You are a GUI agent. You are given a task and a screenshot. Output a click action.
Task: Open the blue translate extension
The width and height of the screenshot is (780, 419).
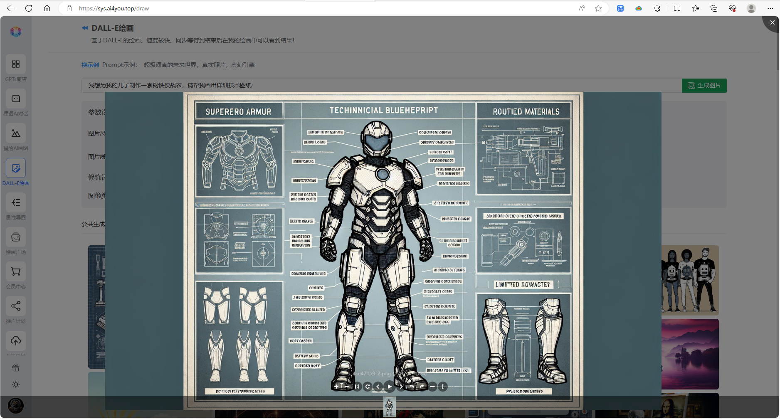click(620, 8)
